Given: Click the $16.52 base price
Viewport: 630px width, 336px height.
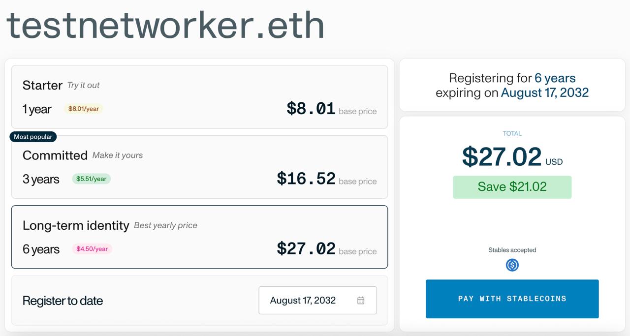Looking at the screenshot, I should (306, 179).
